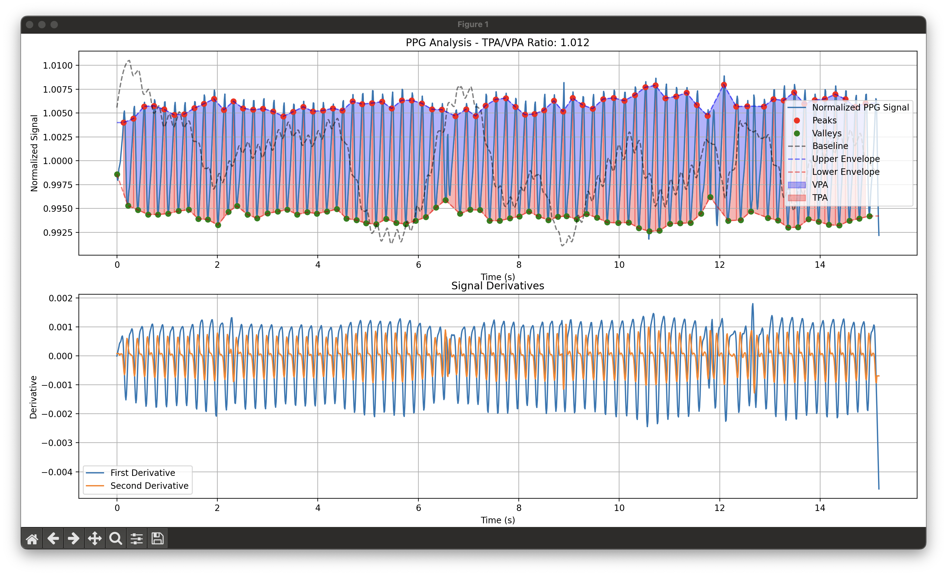Click the First Derivative legend entry
Image resolution: width=947 pixels, height=575 pixels.
coord(143,473)
